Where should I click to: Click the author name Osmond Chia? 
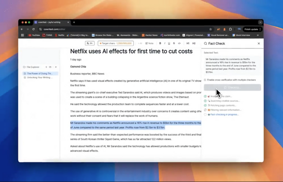(78, 67)
